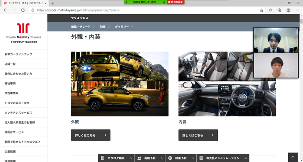Open a new browser tab
The height and width of the screenshot is (162, 303).
pyautogui.click(x=52, y=3)
